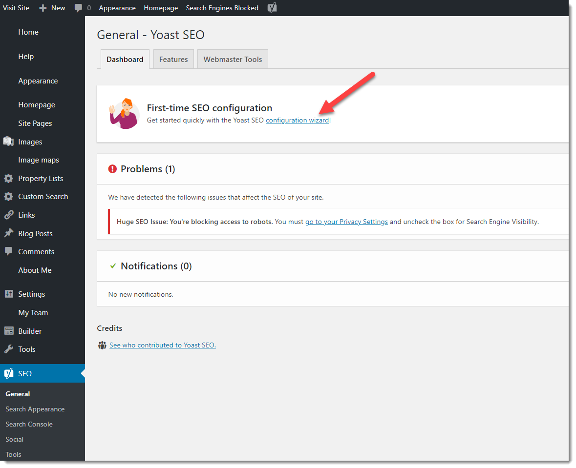Click the Blog Posts pushpin icon

coord(8,233)
